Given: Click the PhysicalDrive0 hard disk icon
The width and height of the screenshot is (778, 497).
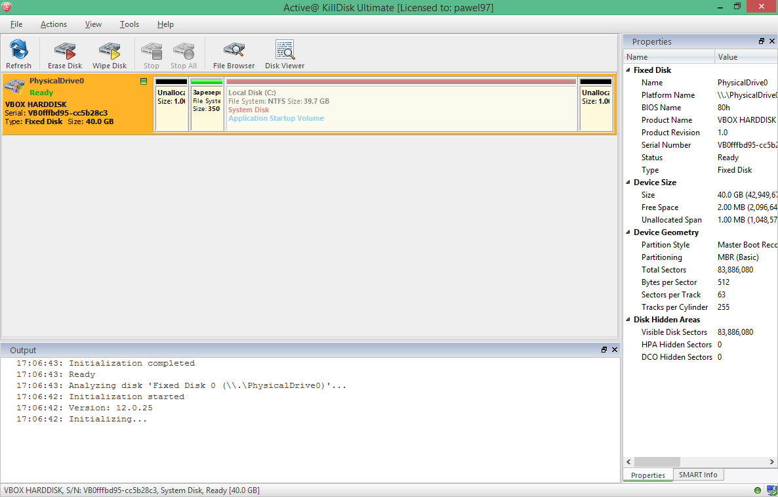Looking at the screenshot, I should 14,88.
